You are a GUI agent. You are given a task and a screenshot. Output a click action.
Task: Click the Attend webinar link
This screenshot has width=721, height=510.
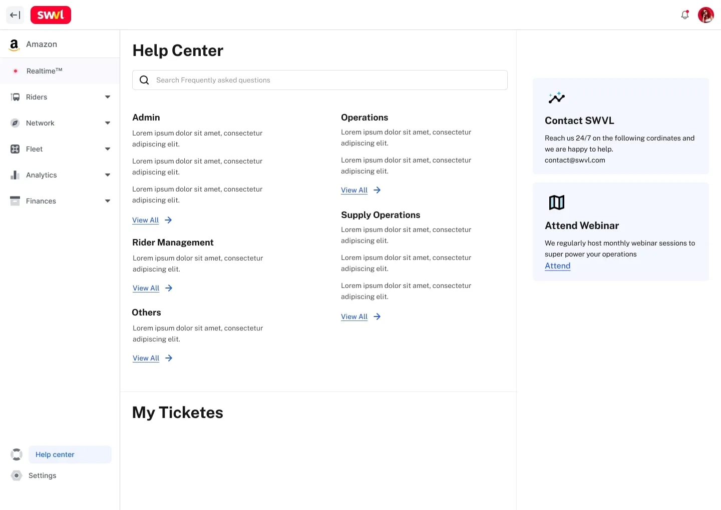[557, 266]
